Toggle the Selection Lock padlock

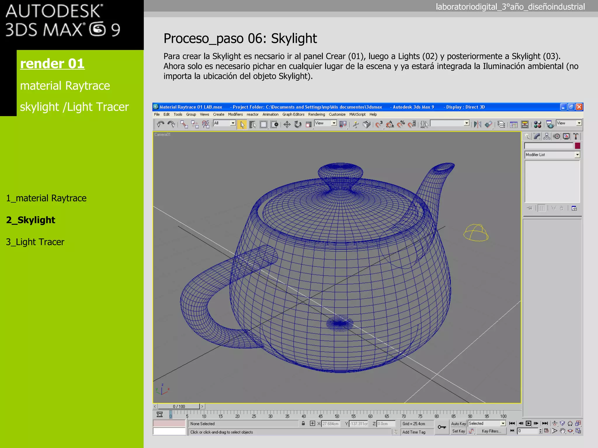pyautogui.click(x=303, y=423)
